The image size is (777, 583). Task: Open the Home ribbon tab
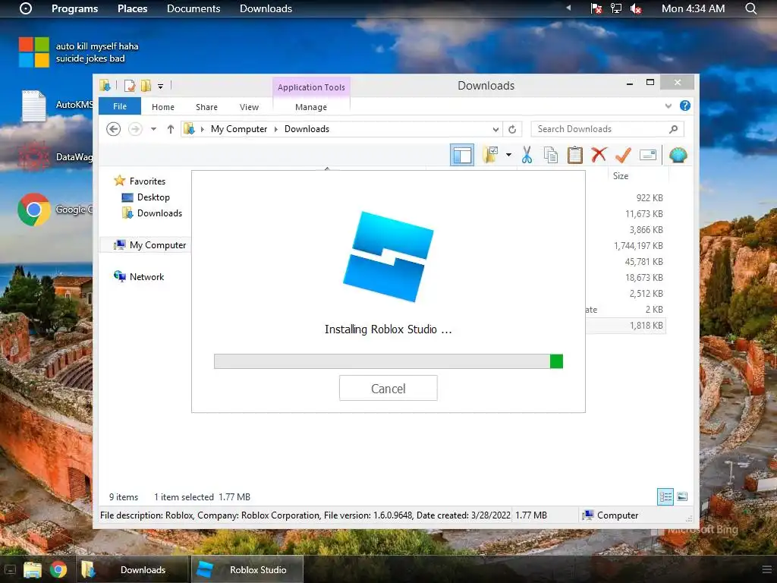point(163,106)
